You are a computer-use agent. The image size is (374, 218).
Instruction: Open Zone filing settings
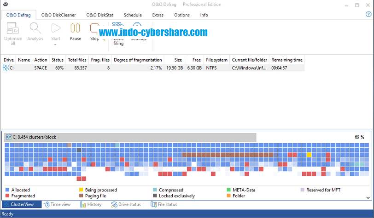click(118, 34)
